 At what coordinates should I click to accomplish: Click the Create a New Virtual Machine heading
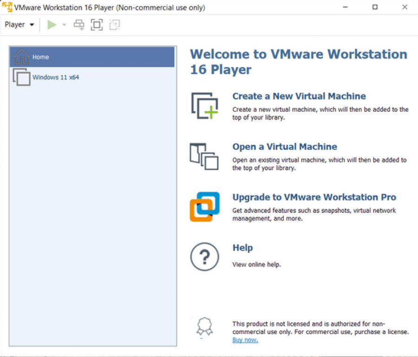point(299,96)
